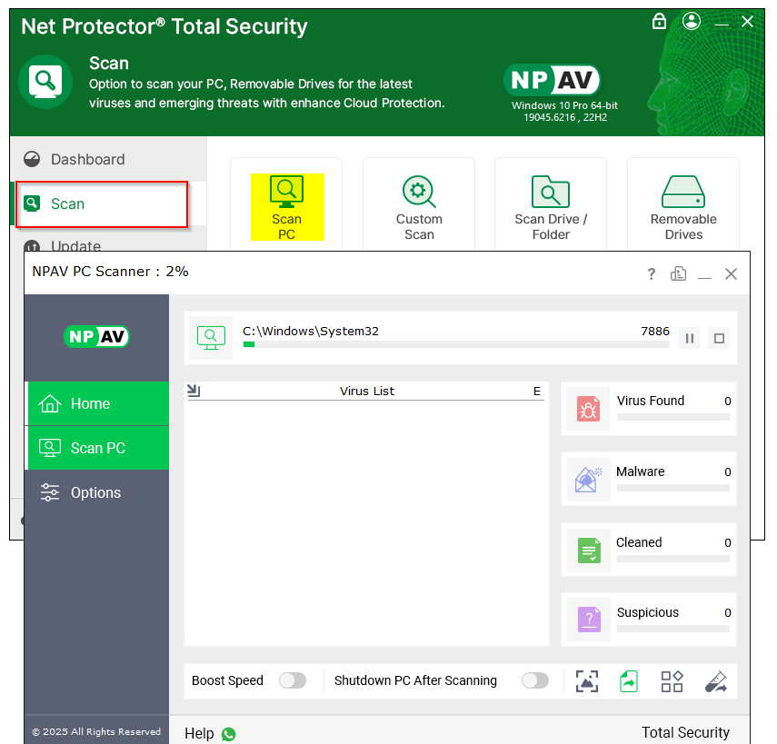777x744 pixels.
Task: Select Scan PC in scanner sidebar
Action: point(97,448)
